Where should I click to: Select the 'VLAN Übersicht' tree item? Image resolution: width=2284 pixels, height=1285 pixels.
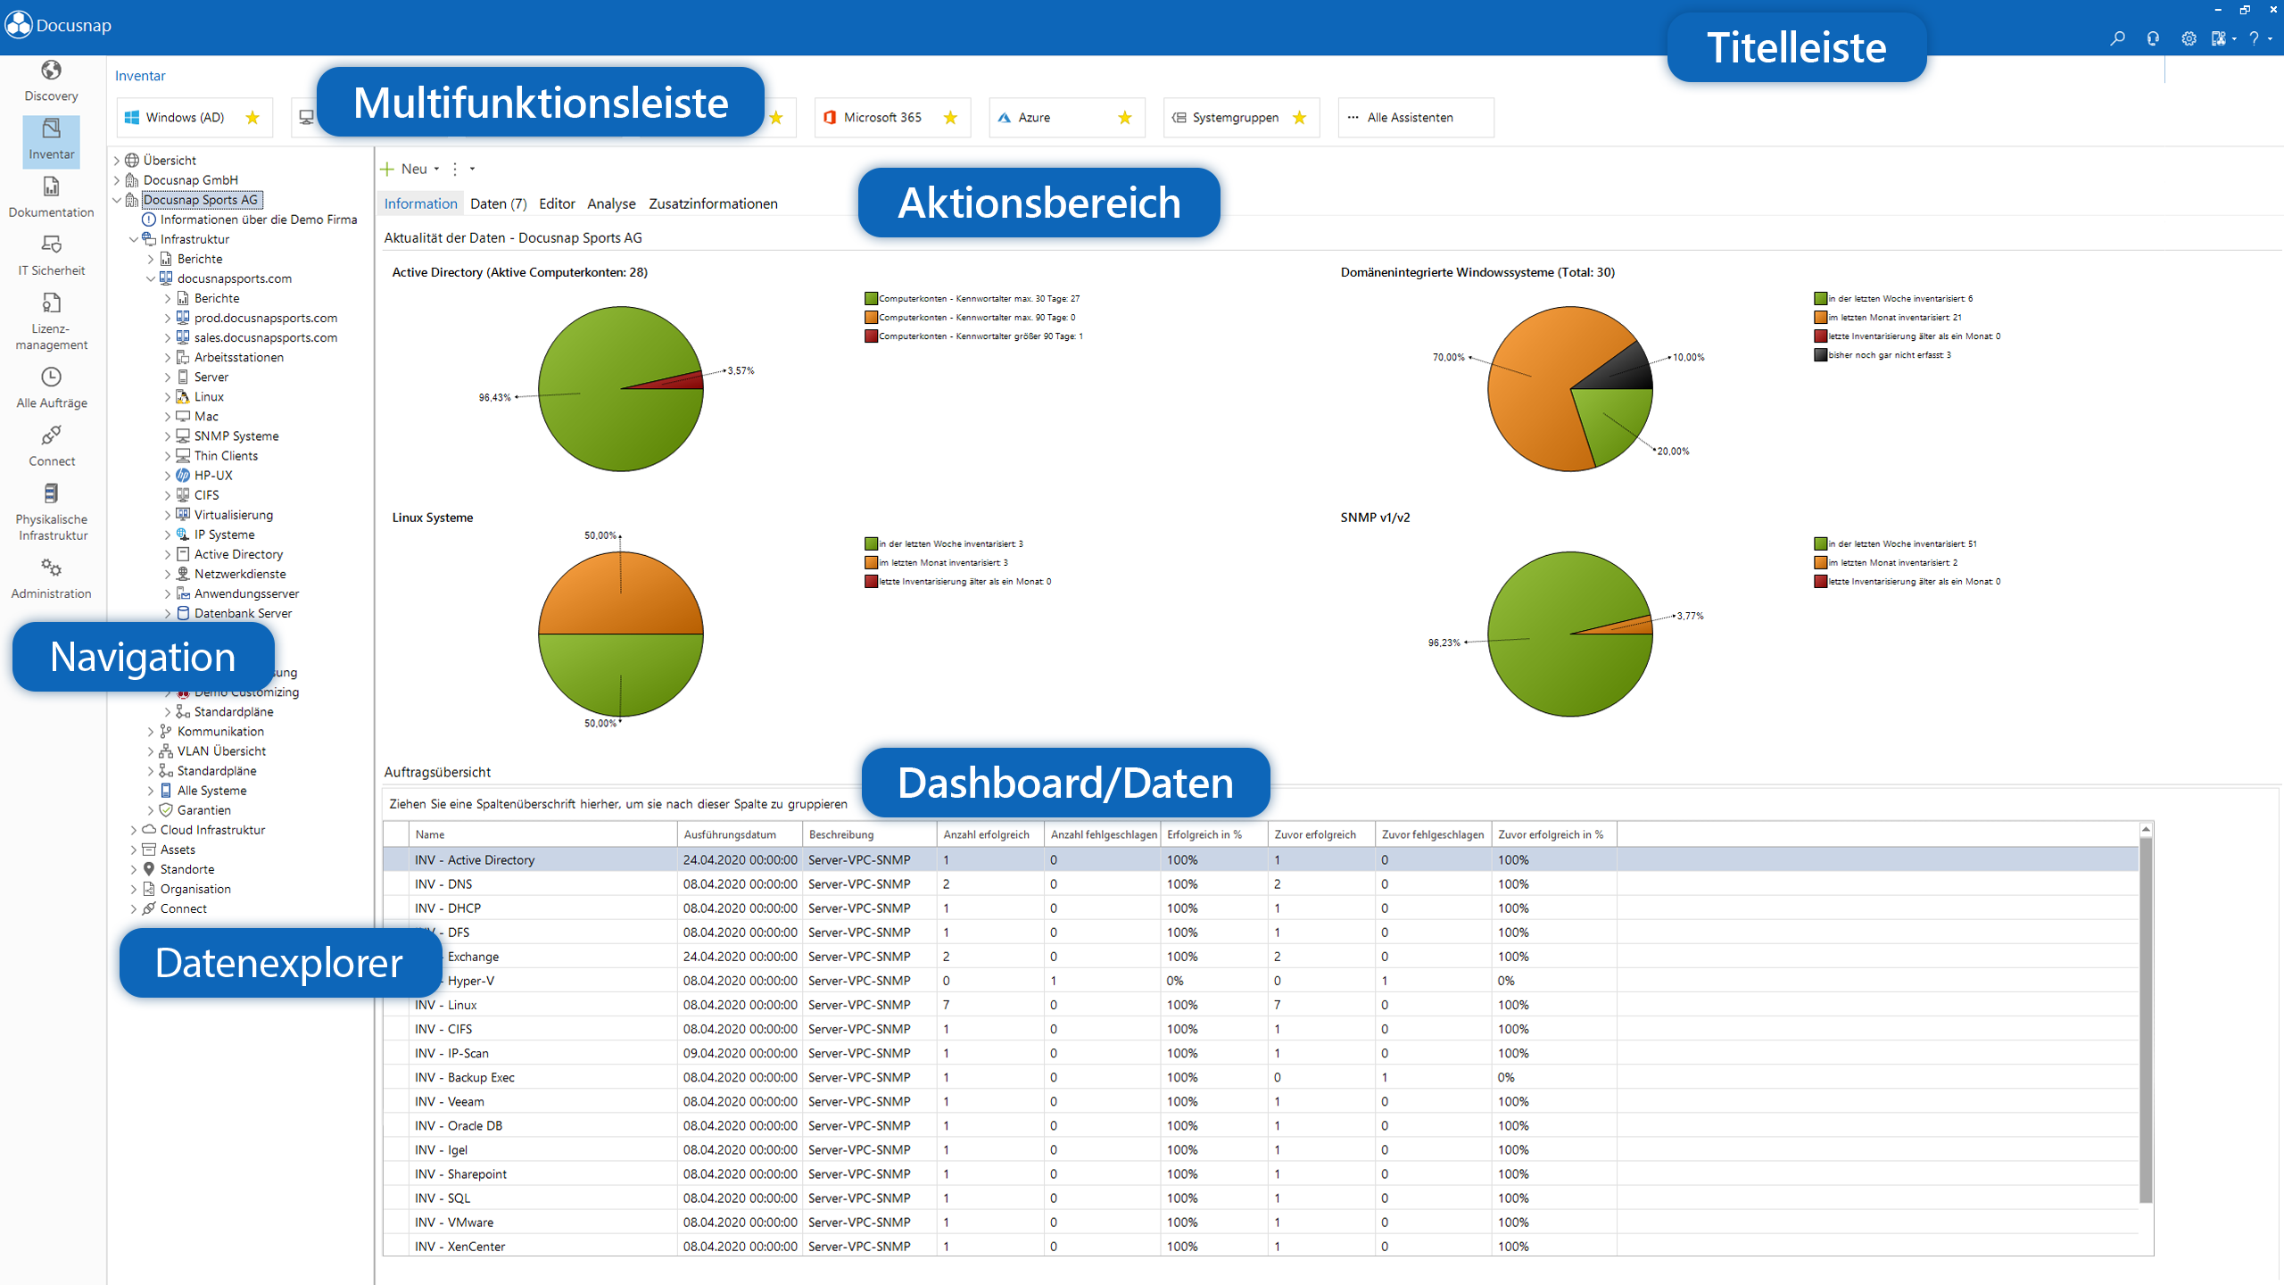coord(221,751)
